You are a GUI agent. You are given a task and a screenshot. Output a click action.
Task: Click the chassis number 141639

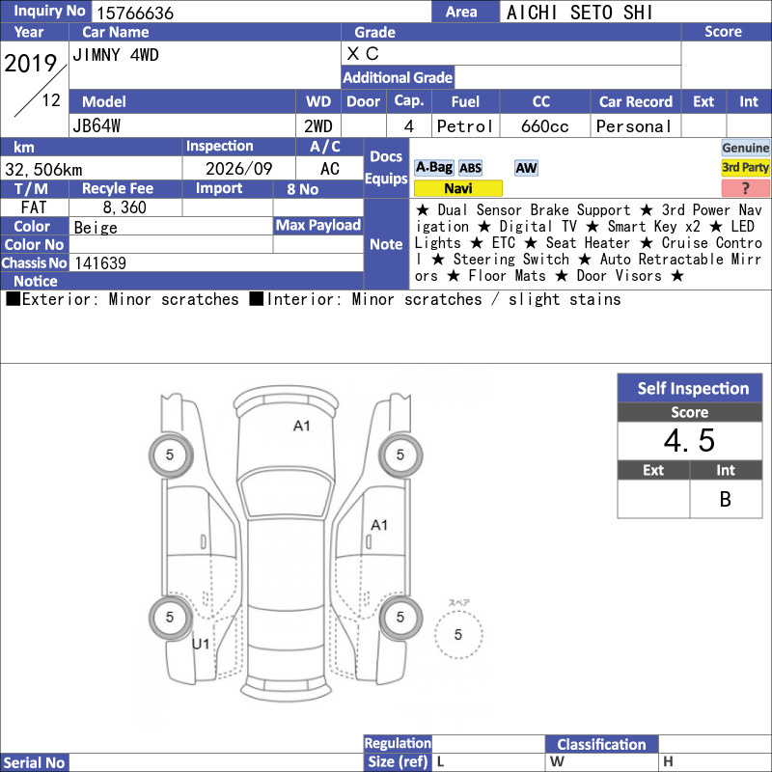point(100,262)
